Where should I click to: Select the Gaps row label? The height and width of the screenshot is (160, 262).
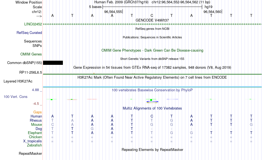click(x=38, y=112)
